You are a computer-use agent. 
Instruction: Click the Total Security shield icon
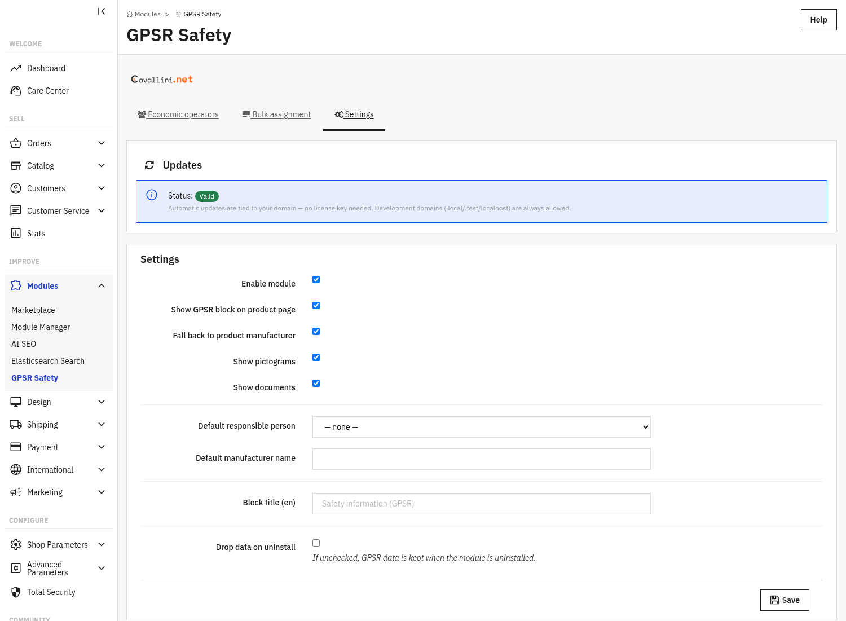[x=16, y=592]
